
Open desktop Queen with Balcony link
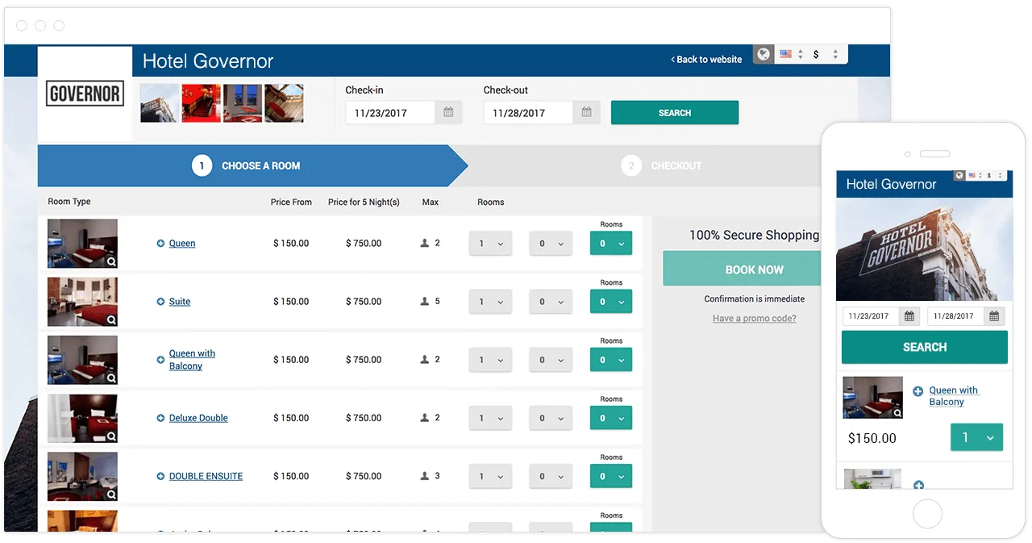pos(192,360)
